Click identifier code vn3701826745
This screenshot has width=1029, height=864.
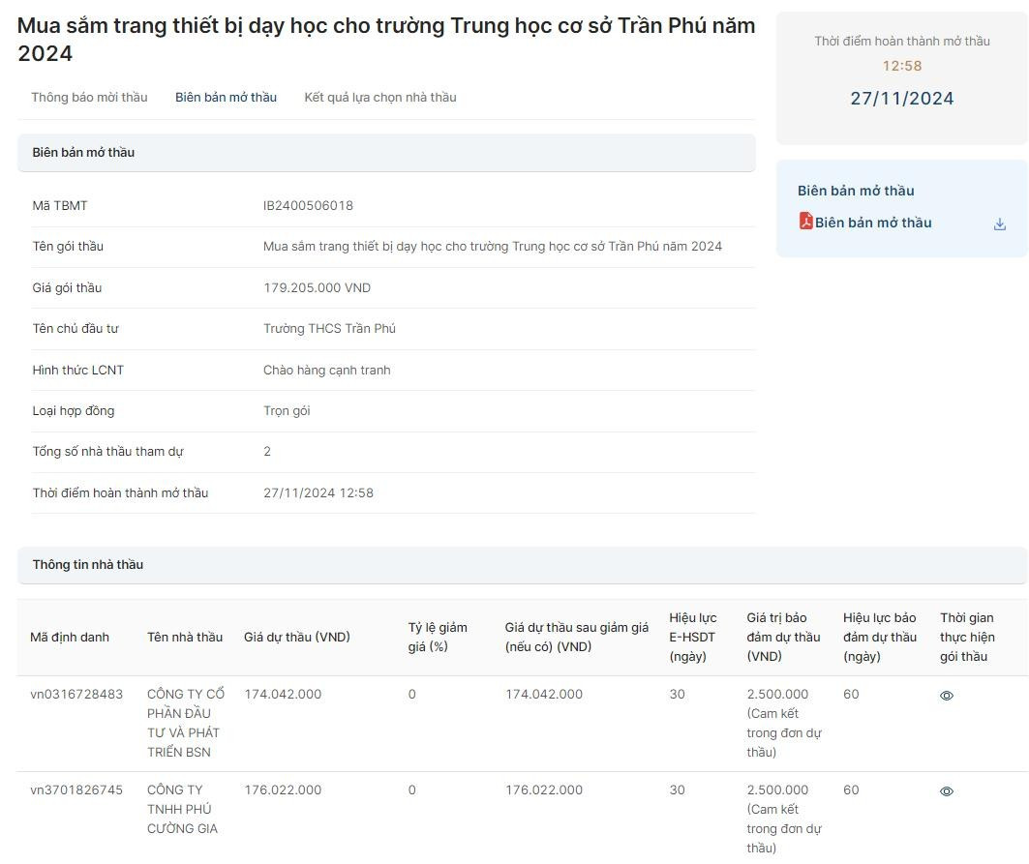tap(76, 790)
